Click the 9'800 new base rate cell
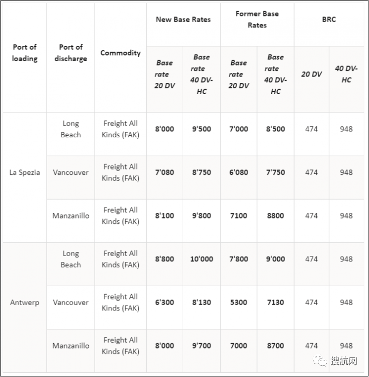369x377 pixels. [x=202, y=215]
